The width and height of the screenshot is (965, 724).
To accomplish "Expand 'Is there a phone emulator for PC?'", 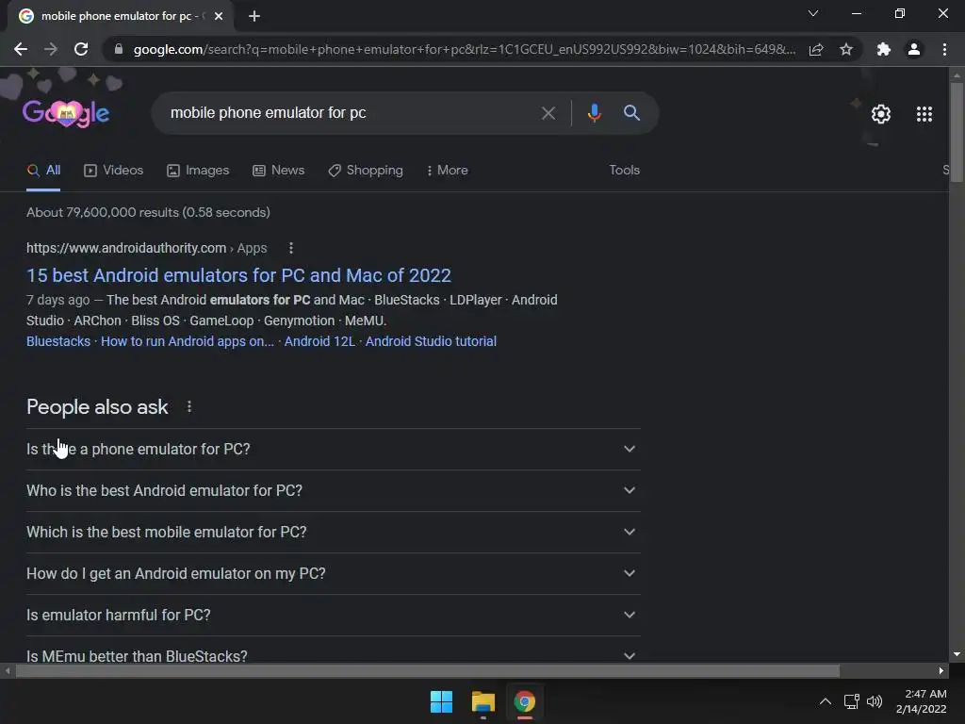I will coord(333,450).
